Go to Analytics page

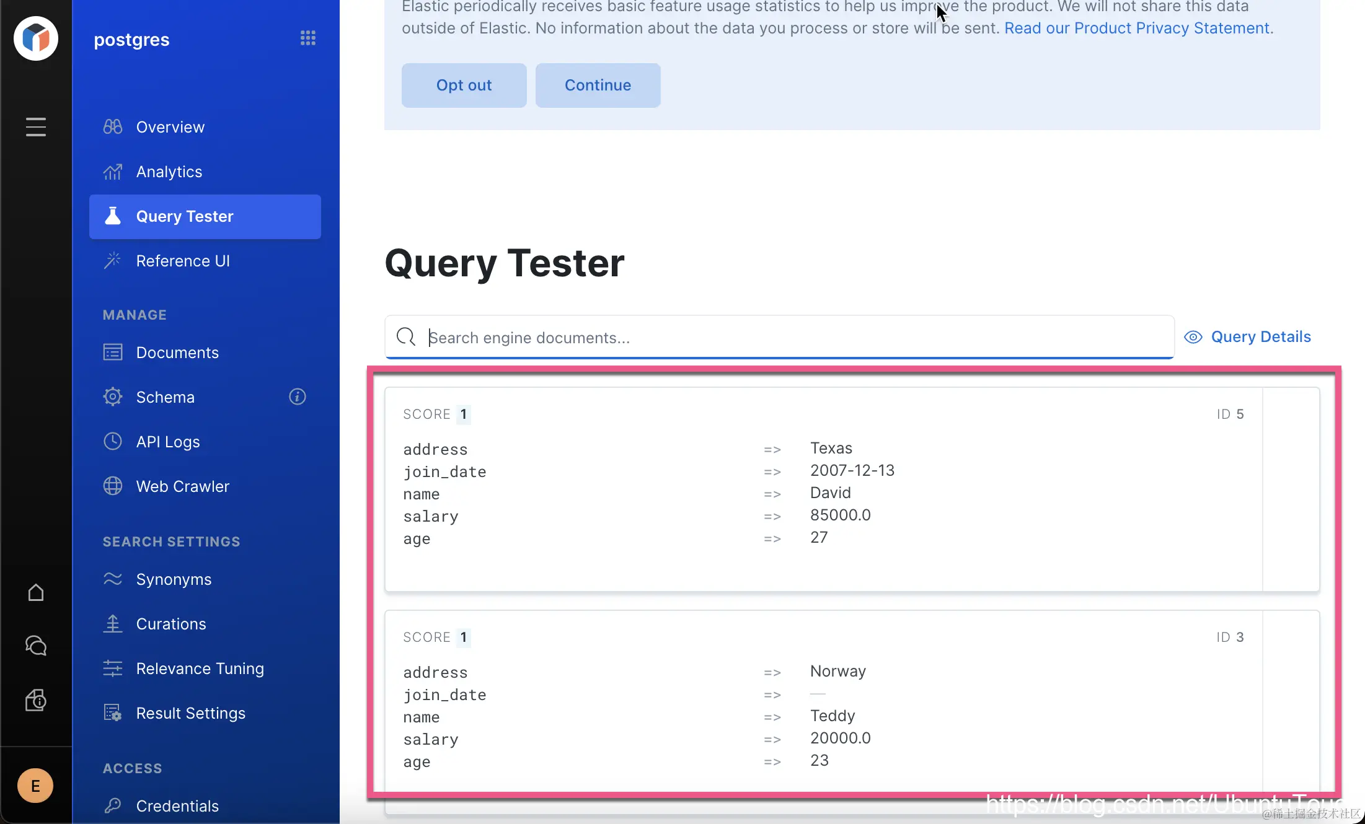point(169,172)
